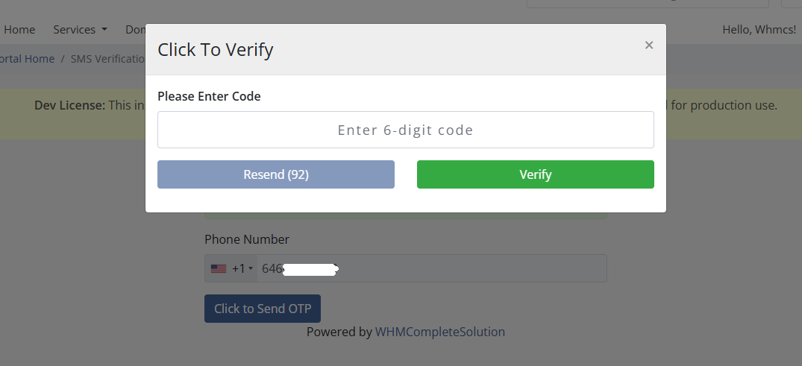Open the WHMCompleteSolution link

point(440,332)
